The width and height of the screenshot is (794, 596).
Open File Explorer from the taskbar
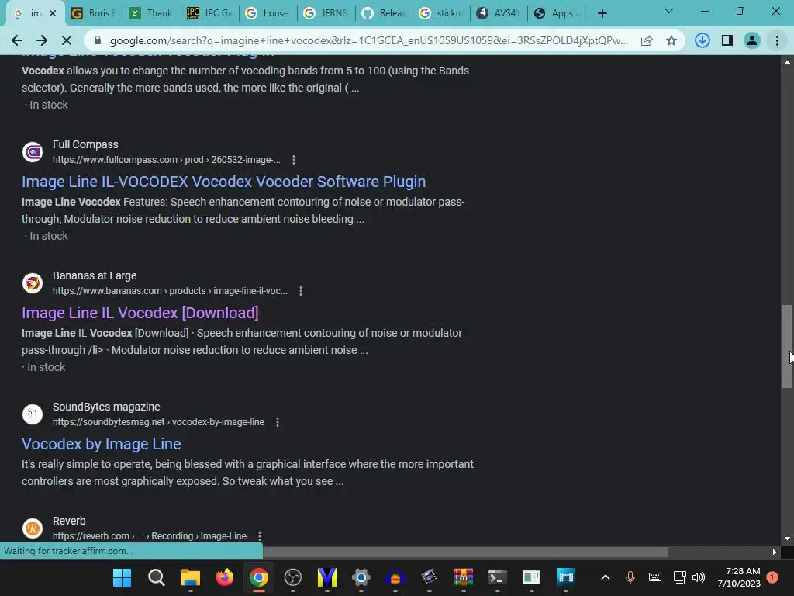click(x=191, y=577)
